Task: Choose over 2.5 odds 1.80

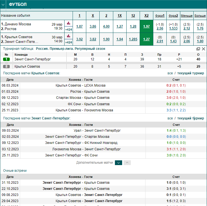Action: [x=200, y=41]
